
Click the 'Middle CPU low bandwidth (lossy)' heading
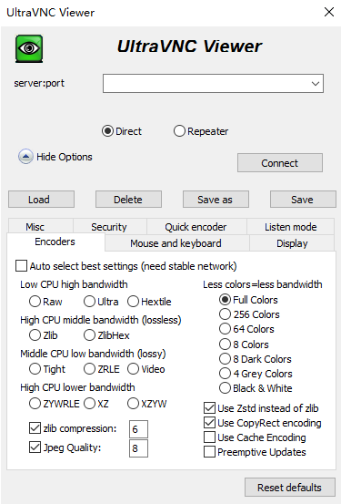click(x=93, y=354)
